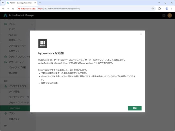Select ファイルサーバー in sidebar
This screenshot has height=131, width=175.
click(17, 46)
